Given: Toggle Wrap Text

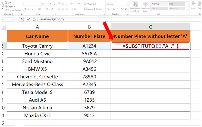Looking at the screenshot, I should [x=90, y=4].
